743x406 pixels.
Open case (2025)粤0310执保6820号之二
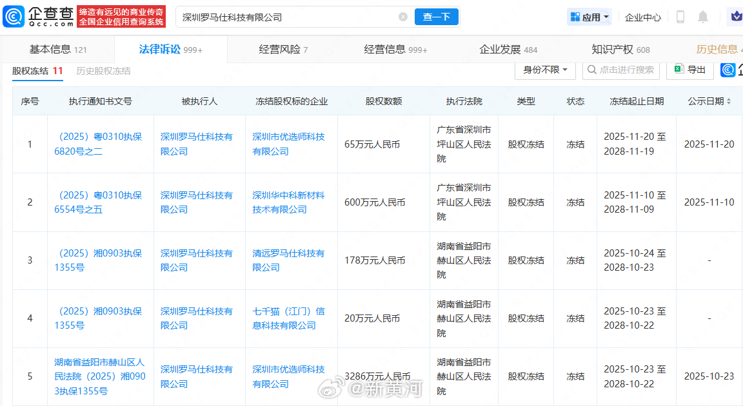tap(98, 144)
